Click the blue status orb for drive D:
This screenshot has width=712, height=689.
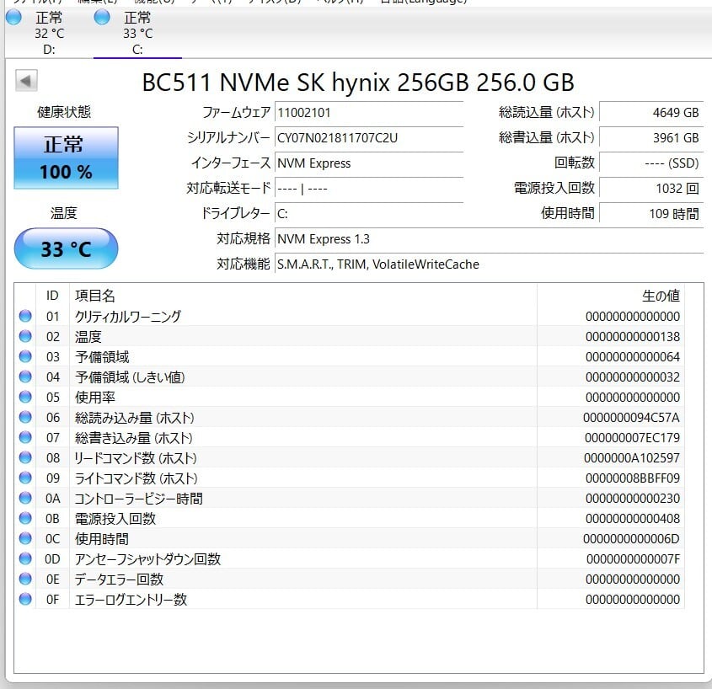click(13, 18)
